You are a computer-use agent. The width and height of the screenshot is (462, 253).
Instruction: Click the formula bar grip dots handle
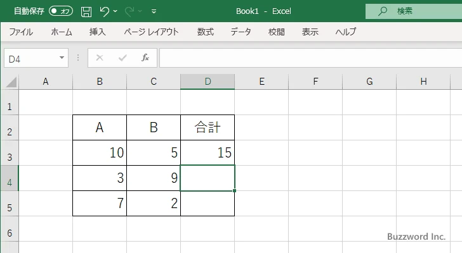pyautogui.click(x=78, y=58)
